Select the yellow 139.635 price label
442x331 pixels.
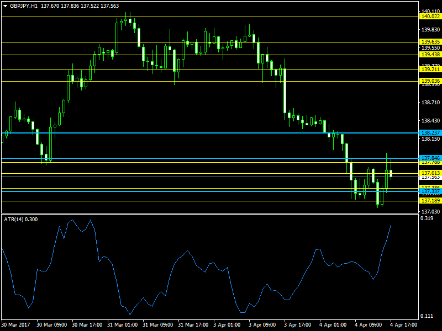(x=430, y=42)
